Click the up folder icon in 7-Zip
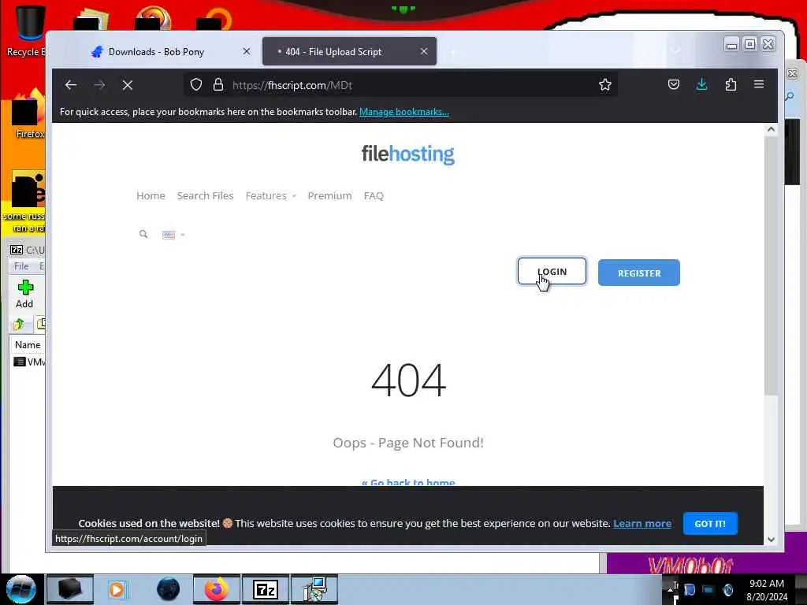Viewport: 807px width, 605px height. click(19, 324)
